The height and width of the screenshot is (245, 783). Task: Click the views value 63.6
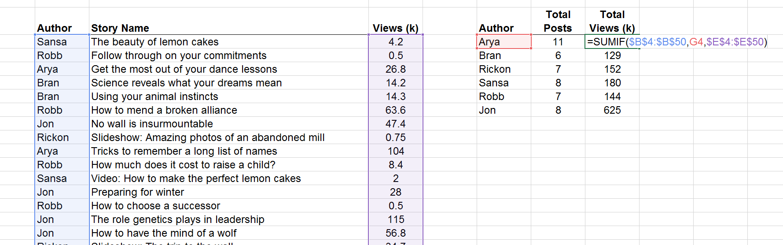(395, 110)
